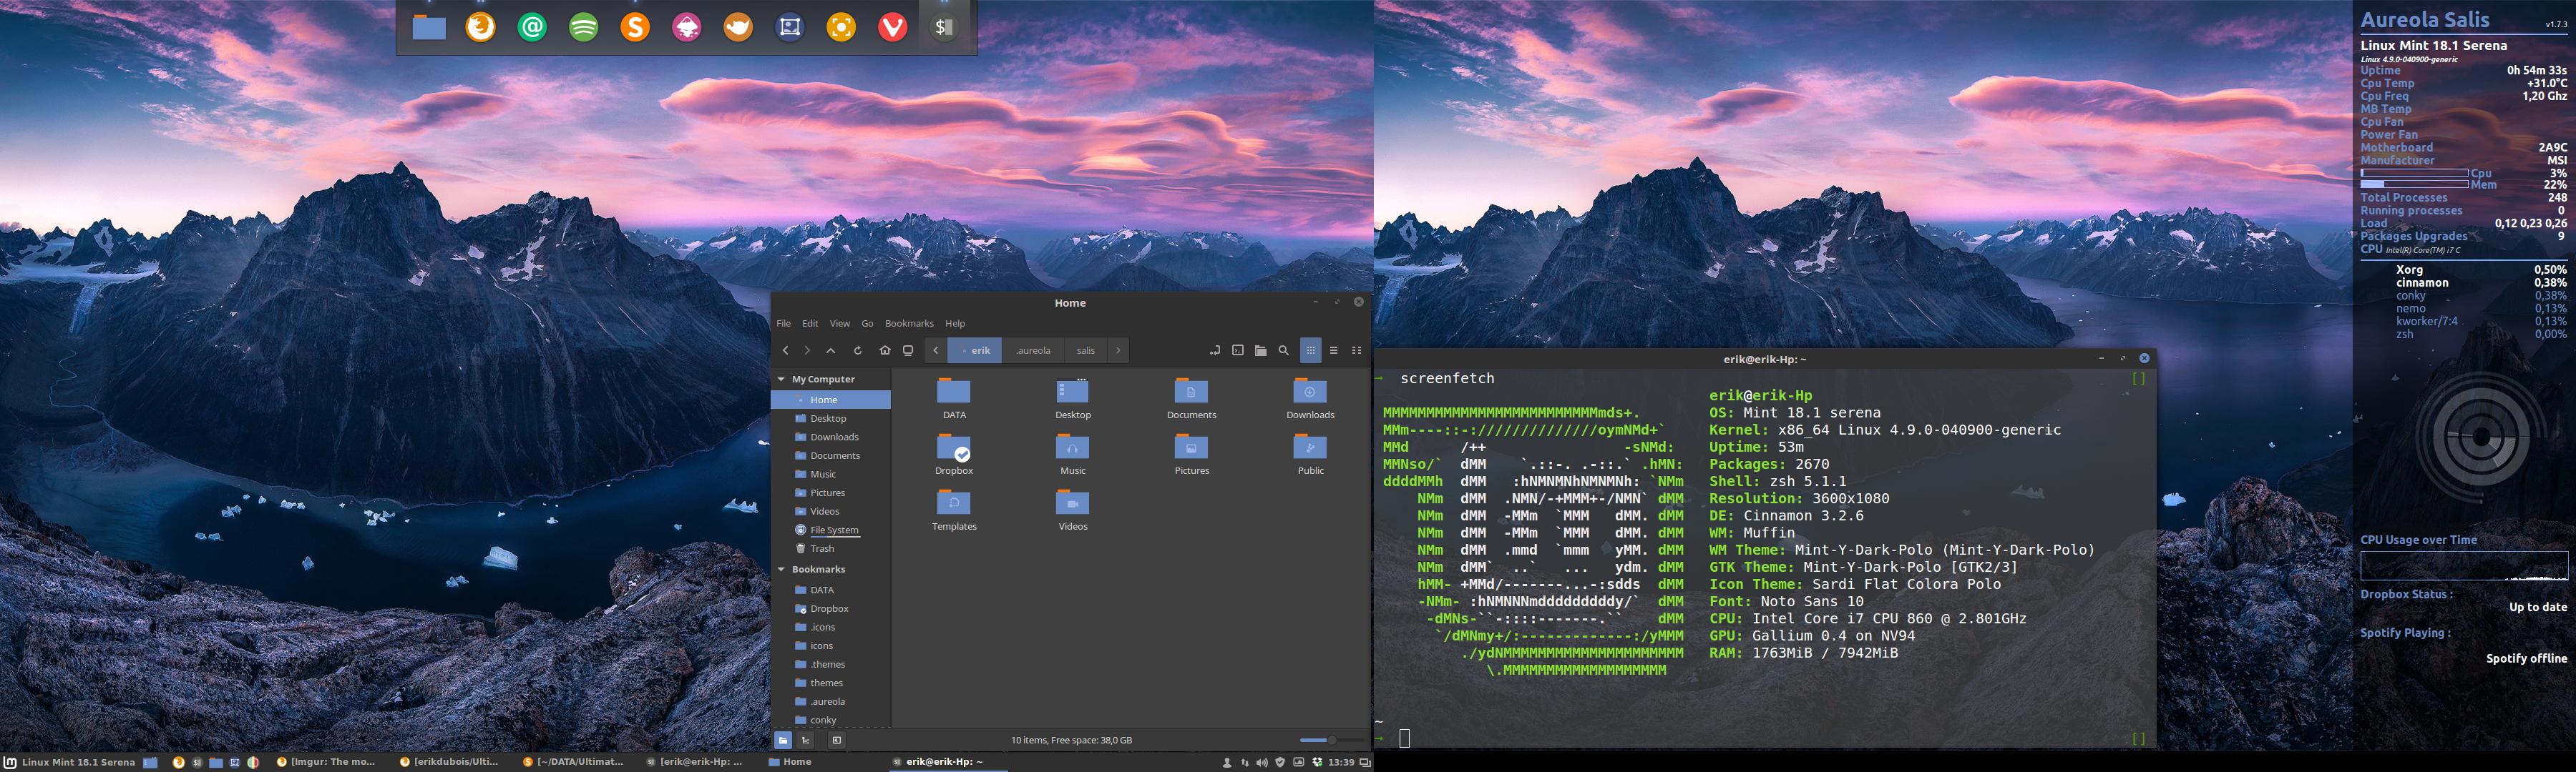Launch Spotify from the top dock
Screen dimensions: 2576x772
(584, 27)
